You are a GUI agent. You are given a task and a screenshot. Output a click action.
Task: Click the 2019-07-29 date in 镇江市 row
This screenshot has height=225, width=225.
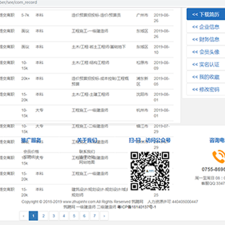[161, 129]
